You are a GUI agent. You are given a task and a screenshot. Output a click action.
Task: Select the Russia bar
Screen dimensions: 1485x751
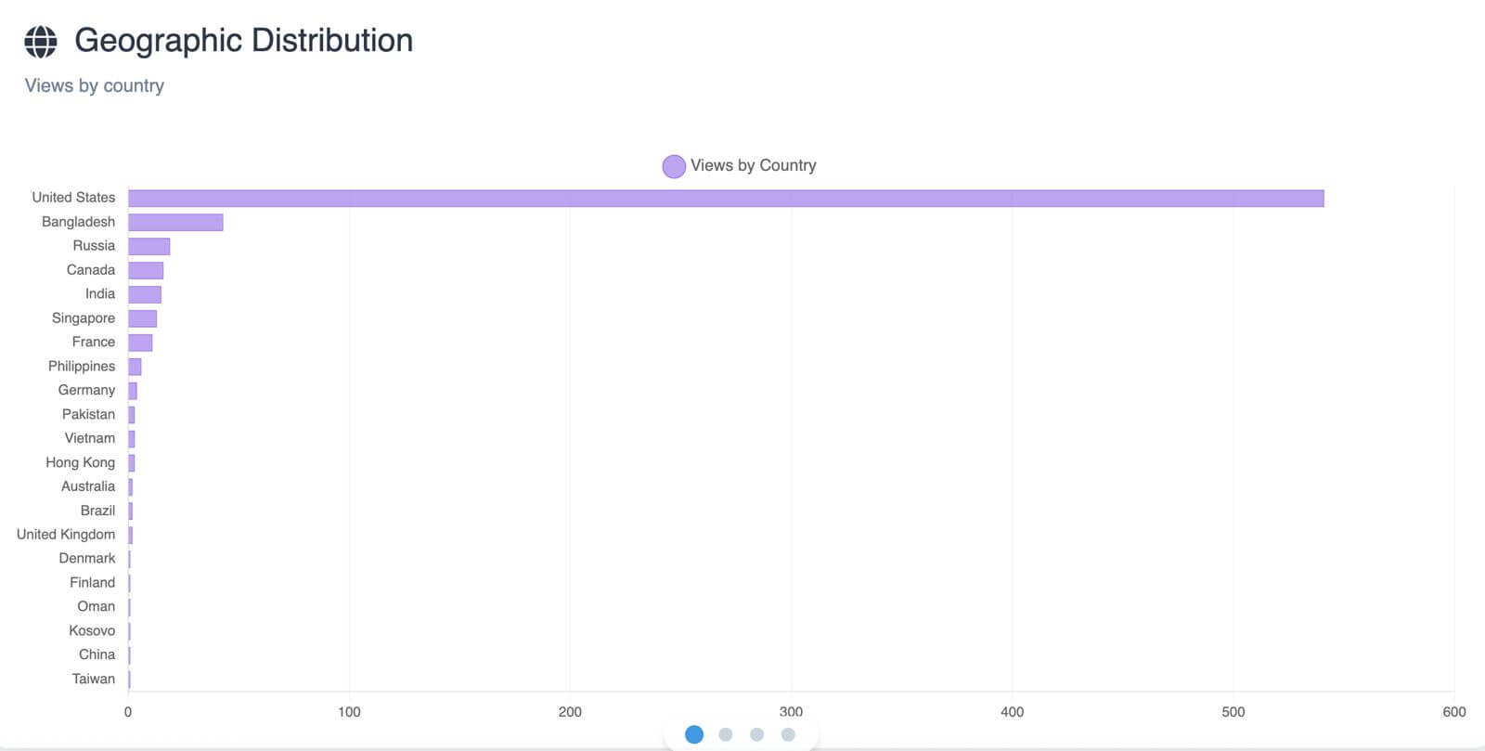point(149,246)
